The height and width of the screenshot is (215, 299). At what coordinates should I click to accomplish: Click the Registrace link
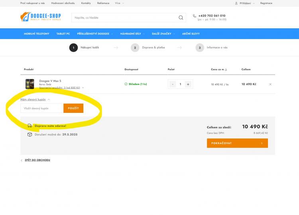coord(266,3)
